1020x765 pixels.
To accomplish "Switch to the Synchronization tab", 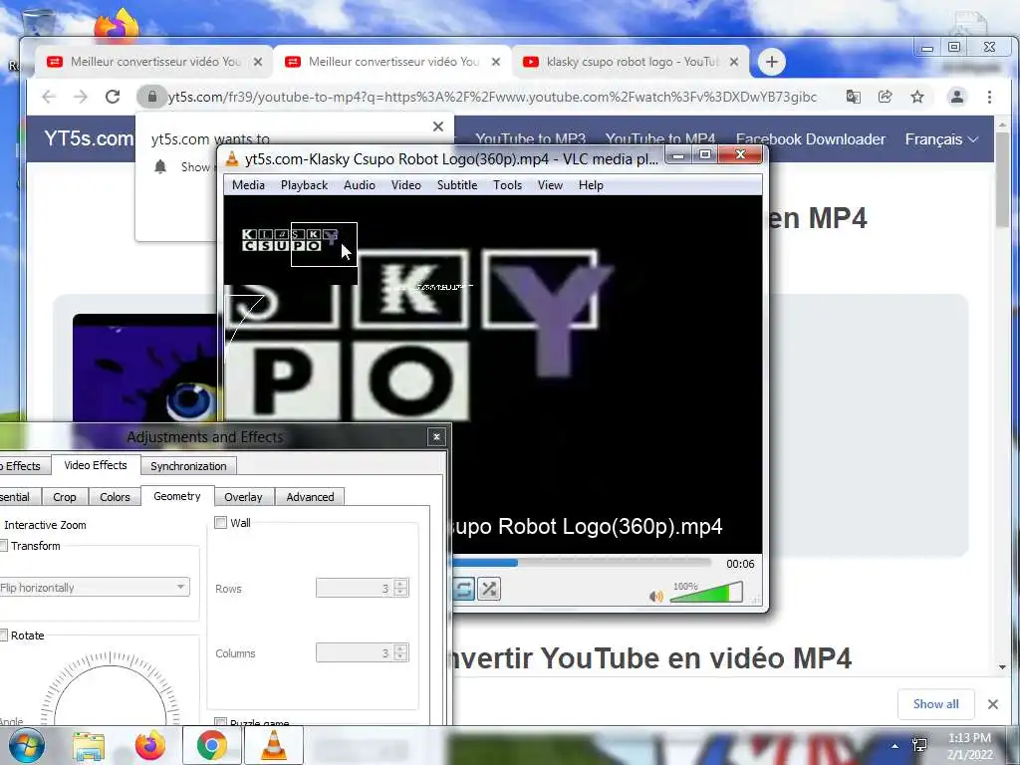I will tap(188, 466).
